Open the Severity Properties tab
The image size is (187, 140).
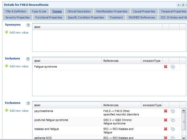(x=18, y=17)
